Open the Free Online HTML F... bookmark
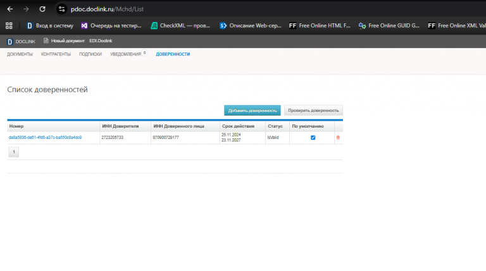This screenshot has width=486, height=271. pyautogui.click(x=320, y=26)
